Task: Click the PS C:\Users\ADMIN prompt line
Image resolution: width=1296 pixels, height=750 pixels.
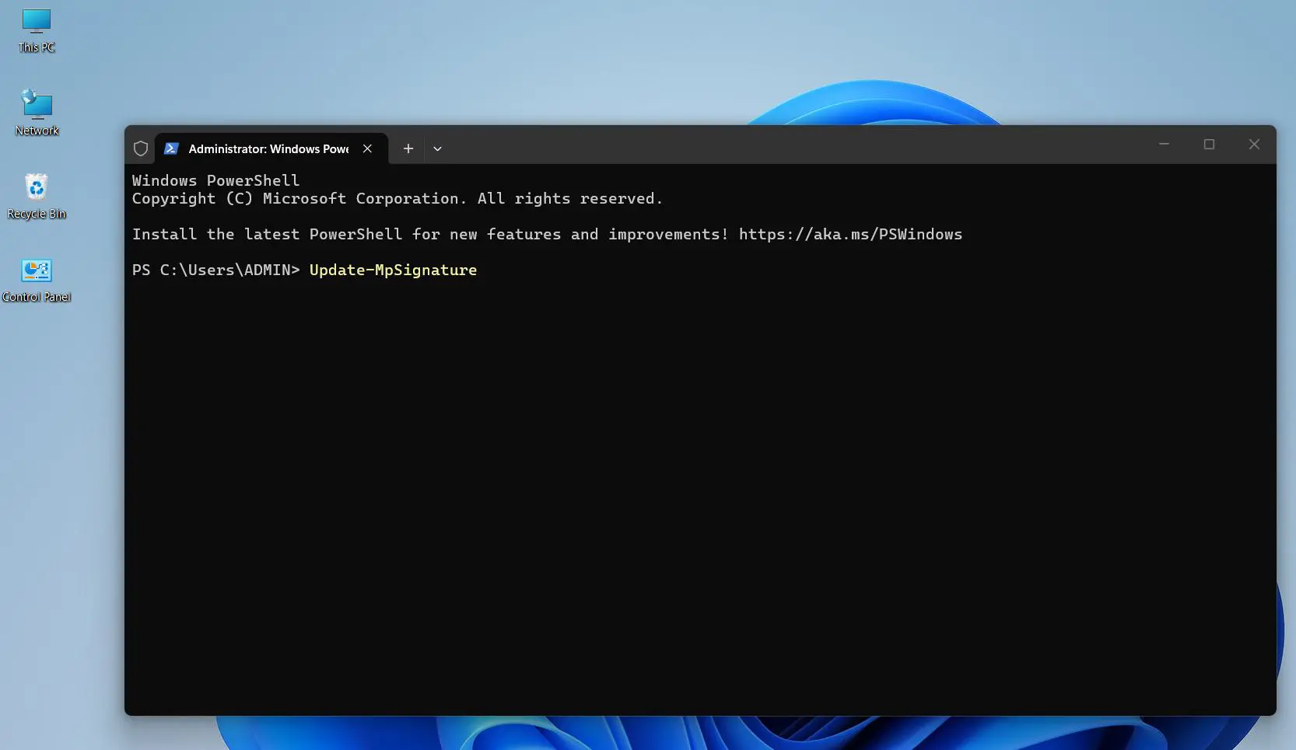Action: 215,270
